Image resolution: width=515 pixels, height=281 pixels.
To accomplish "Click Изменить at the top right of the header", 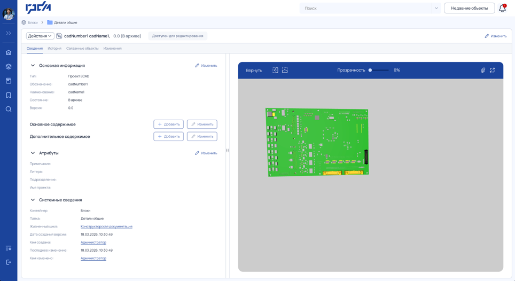I will [496, 36].
